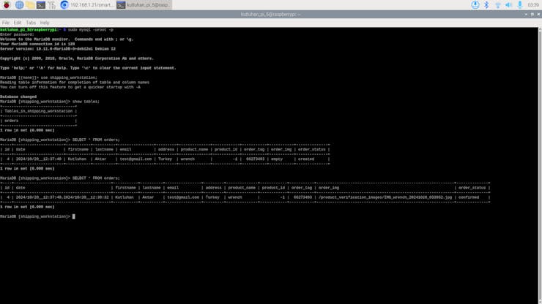Open the software updates tray icon

475,5
